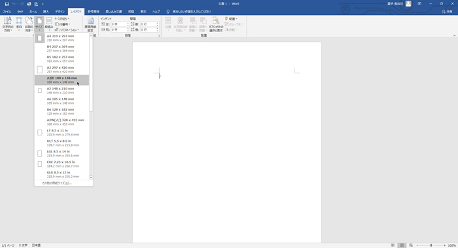Switch to the 参考資料 references tab

(94, 12)
